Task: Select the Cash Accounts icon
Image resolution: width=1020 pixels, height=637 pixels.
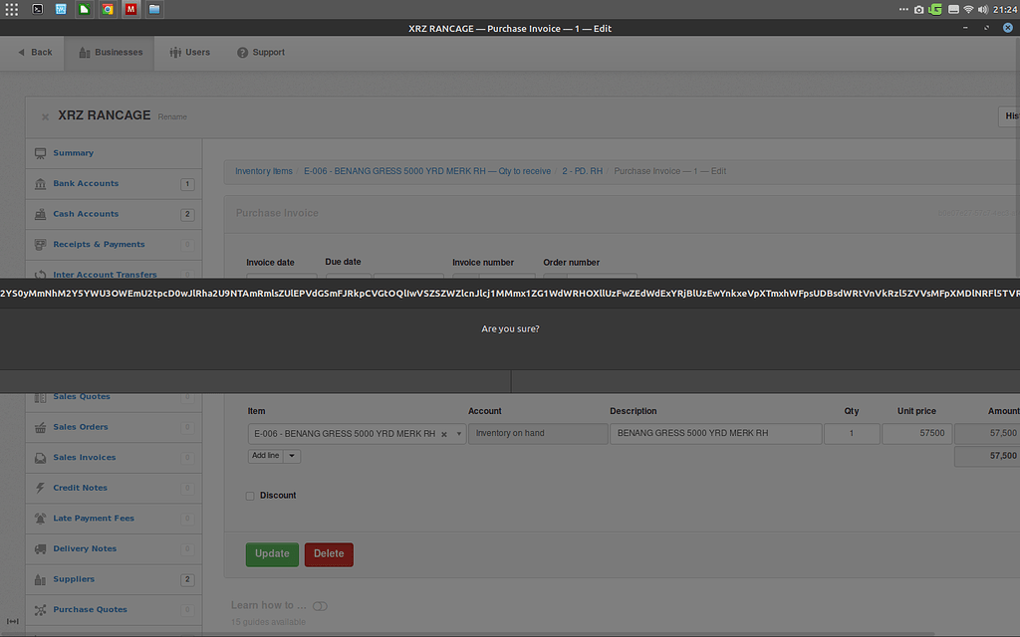Action: click(38, 214)
